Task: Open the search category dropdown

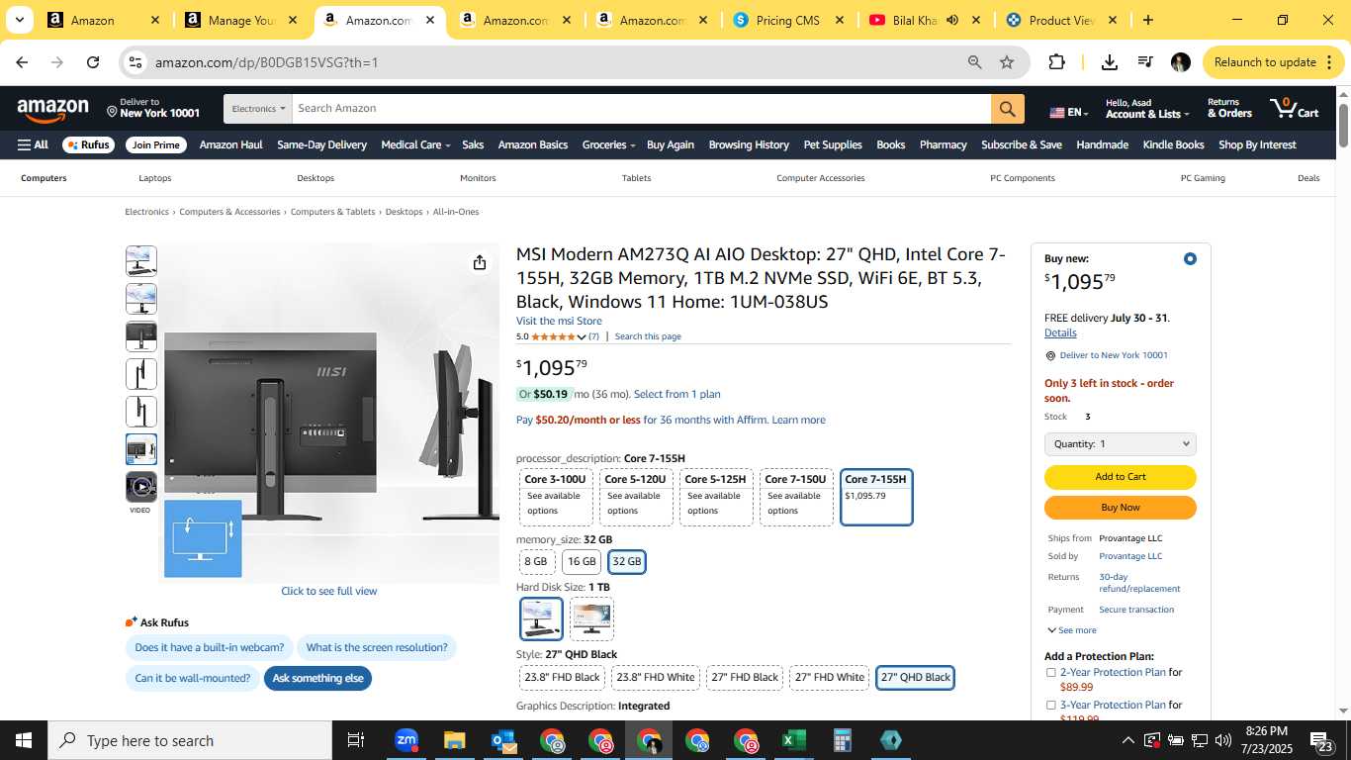Action: 258,109
